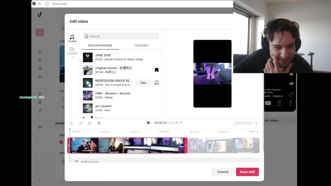The width and height of the screenshot is (331, 186).
Task: Open the folder posts icon in sidebar
Action: click(40, 60)
